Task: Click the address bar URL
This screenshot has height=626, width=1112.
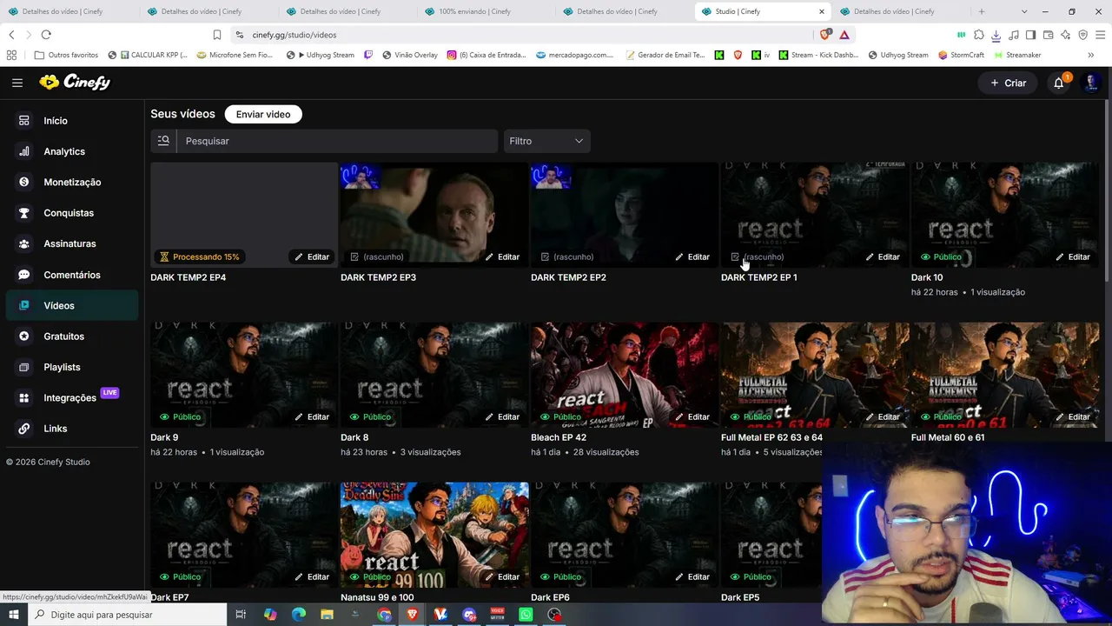Action: pos(295,35)
